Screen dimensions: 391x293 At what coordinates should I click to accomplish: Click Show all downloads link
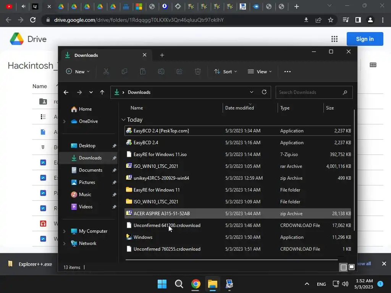pyautogui.click(x=364, y=264)
